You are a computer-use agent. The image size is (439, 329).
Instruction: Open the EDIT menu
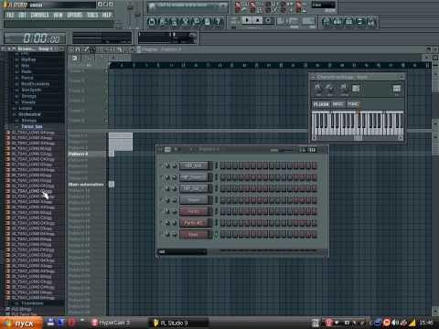click(22, 15)
